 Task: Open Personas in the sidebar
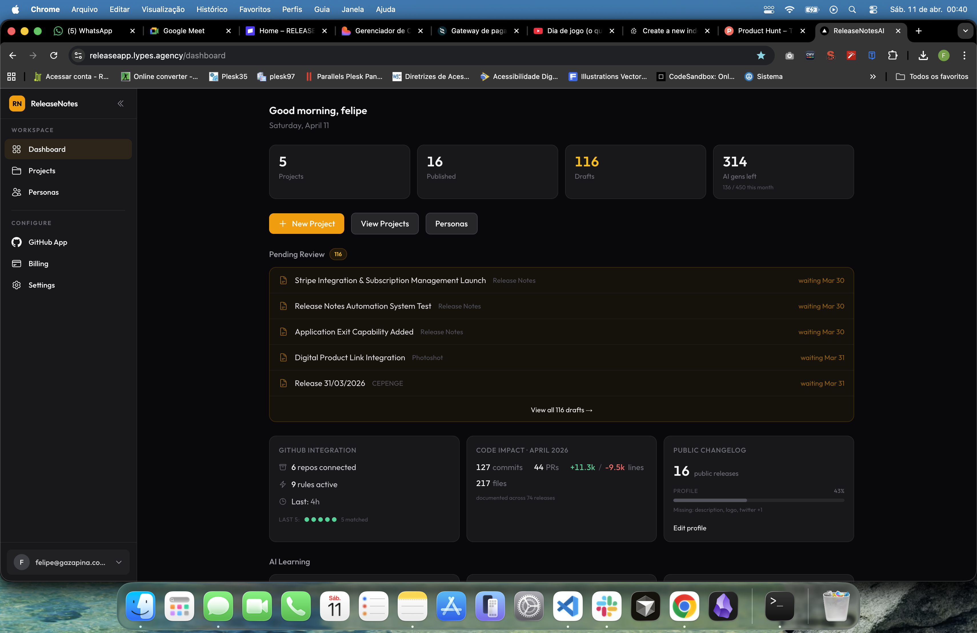pyautogui.click(x=43, y=192)
